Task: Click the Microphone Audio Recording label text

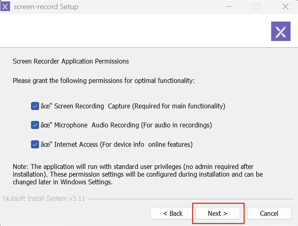Action: click(x=126, y=125)
